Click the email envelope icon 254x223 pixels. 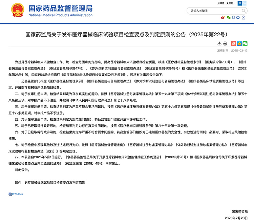pyautogui.click(x=238, y=18)
